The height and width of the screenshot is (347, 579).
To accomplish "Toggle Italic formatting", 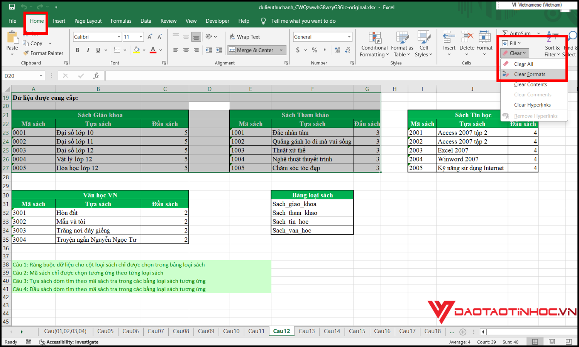I will click(x=88, y=50).
